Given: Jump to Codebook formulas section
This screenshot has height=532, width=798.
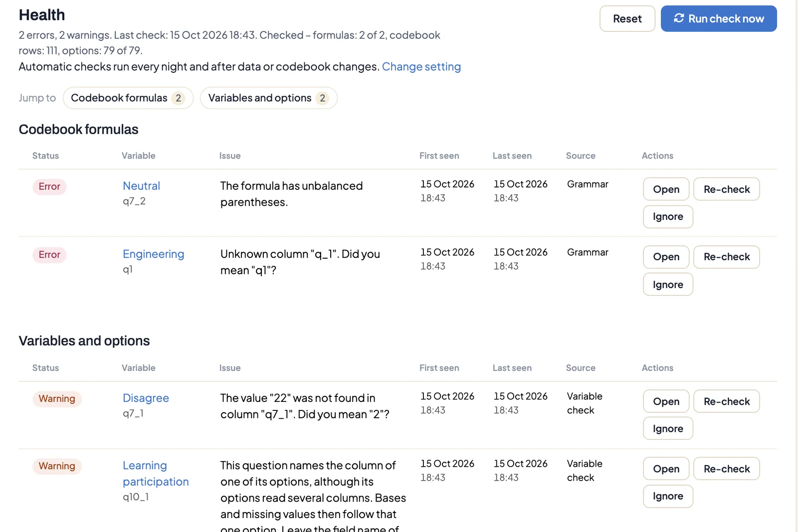Looking at the screenshot, I should pos(128,98).
